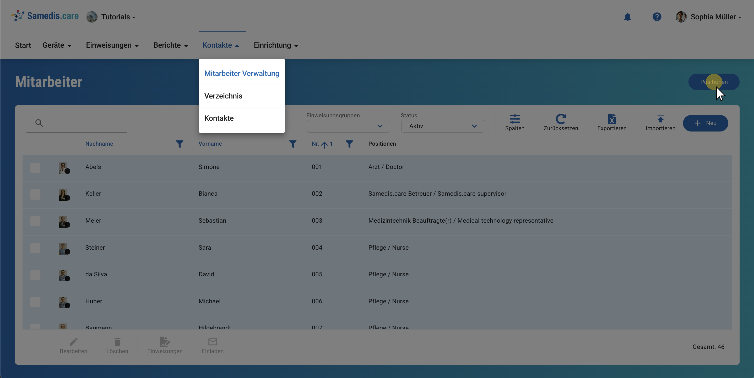
Task: Click the Positionen button
Action: [x=714, y=82]
